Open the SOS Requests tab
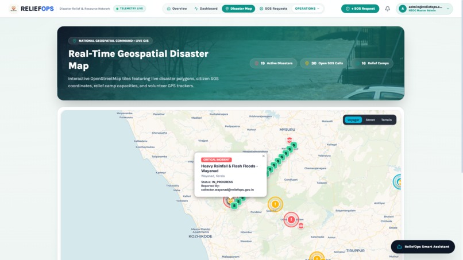Image resolution: width=463 pixels, height=260 pixels. pos(273,9)
